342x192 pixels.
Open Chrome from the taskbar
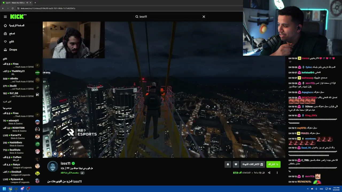click(x=10, y=189)
